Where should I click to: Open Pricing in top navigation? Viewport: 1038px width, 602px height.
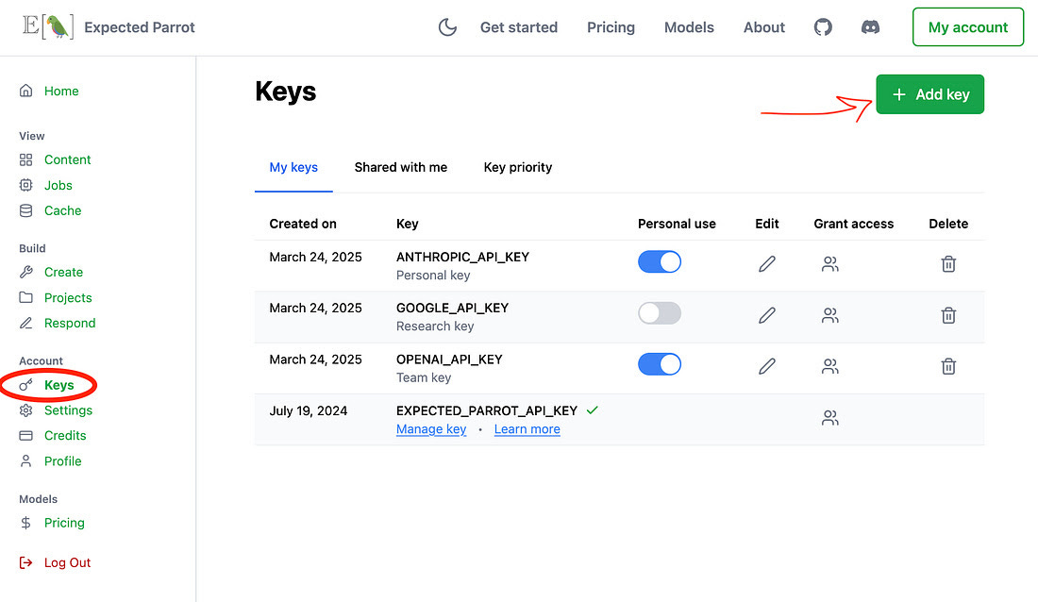611,27
